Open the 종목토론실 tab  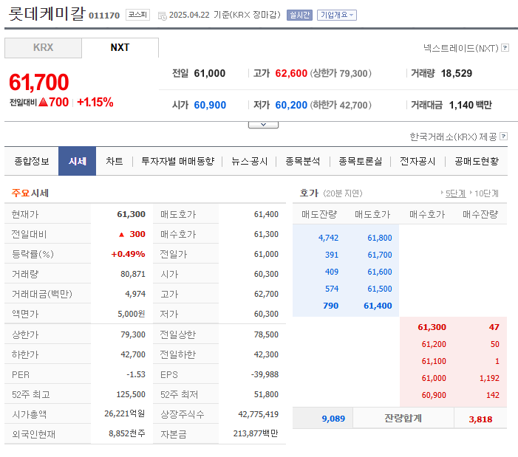[361, 161]
